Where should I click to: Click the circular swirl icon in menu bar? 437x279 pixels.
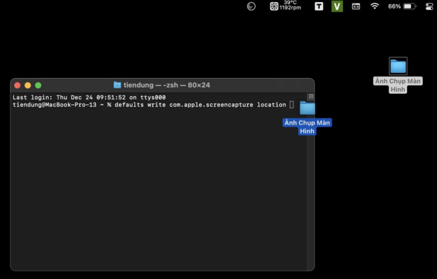pyautogui.click(x=251, y=7)
